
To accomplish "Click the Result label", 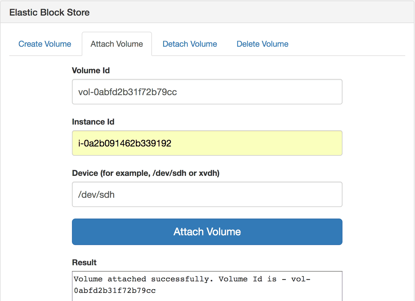I will 84,262.
